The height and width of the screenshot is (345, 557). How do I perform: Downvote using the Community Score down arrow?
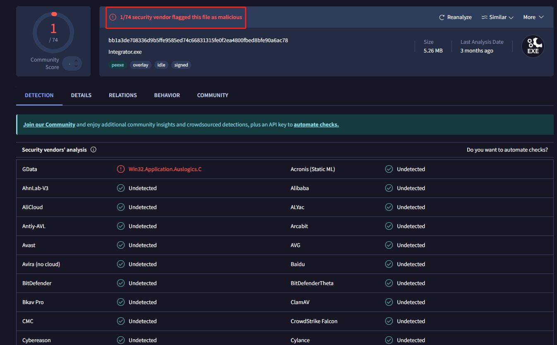[x=76, y=67]
